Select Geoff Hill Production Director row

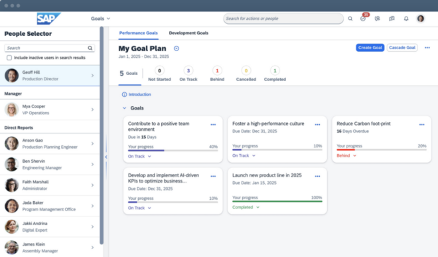point(50,76)
